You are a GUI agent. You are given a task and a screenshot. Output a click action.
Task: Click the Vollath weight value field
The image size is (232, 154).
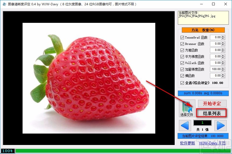(x=216, y=63)
